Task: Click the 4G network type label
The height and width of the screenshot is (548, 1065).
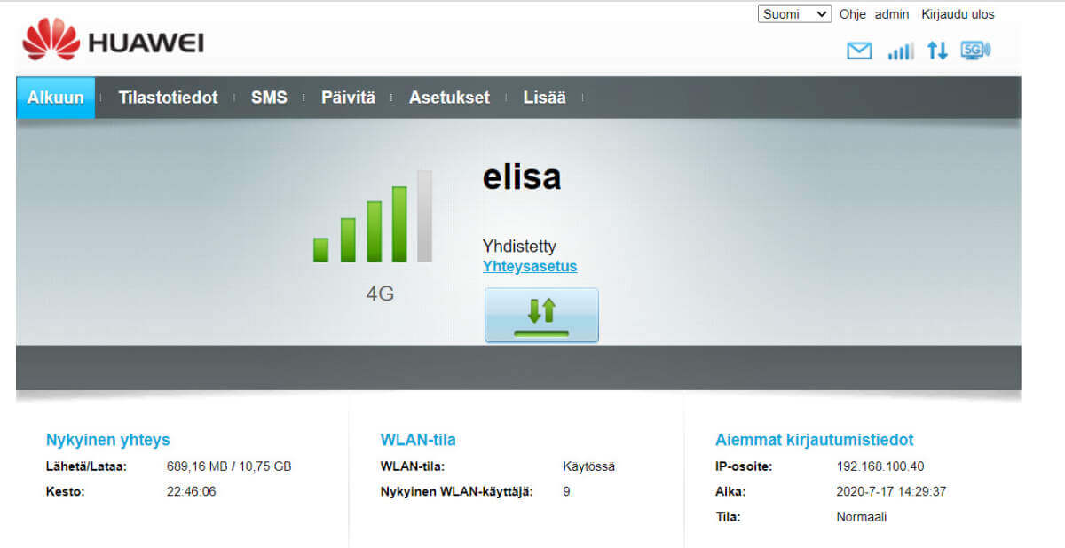Action: point(380,294)
